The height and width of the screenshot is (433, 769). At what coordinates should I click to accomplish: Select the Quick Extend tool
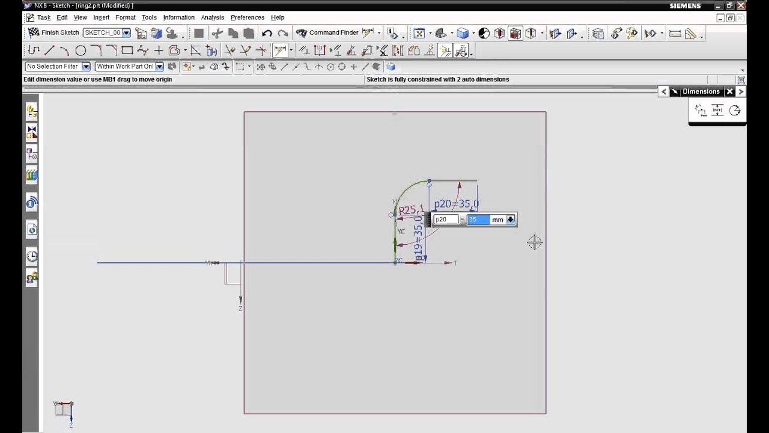point(245,51)
